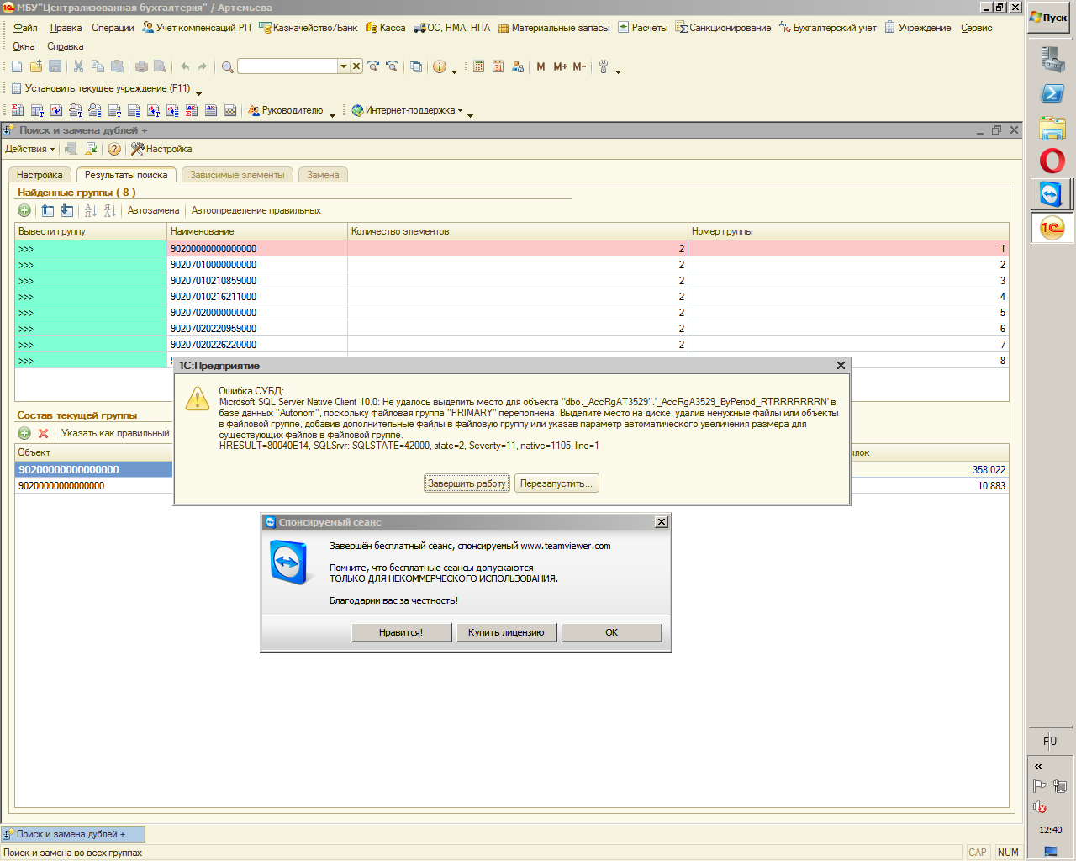
Task: Click the toolbar search input field
Action: click(x=287, y=66)
